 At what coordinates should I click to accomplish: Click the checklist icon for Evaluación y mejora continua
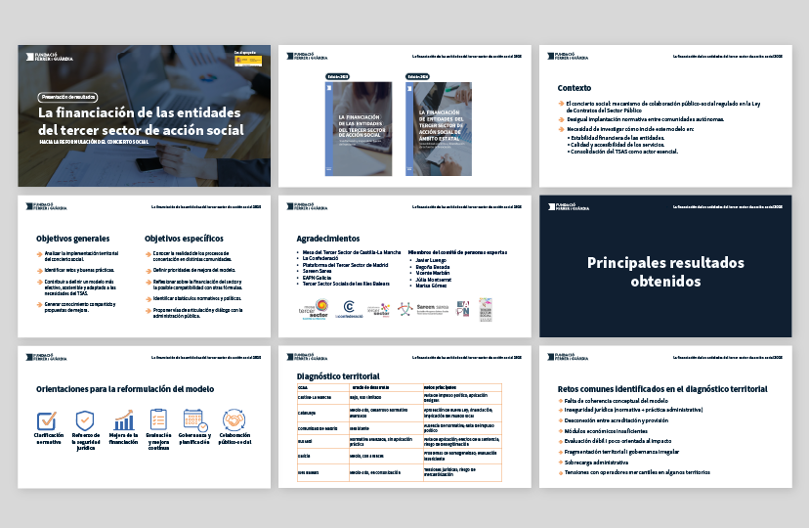[x=160, y=419]
